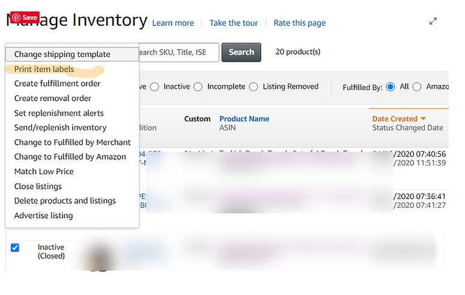The image size is (465, 295).
Task: Select Match Low Price action
Action: click(x=44, y=171)
